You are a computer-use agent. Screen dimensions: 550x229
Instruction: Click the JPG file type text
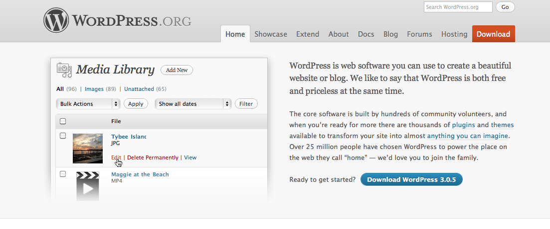pos(115,144)
